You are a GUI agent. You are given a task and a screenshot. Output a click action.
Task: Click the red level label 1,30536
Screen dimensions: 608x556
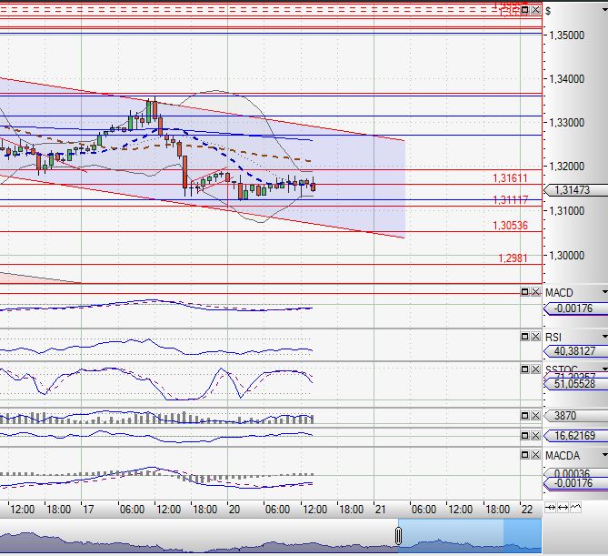510,226
